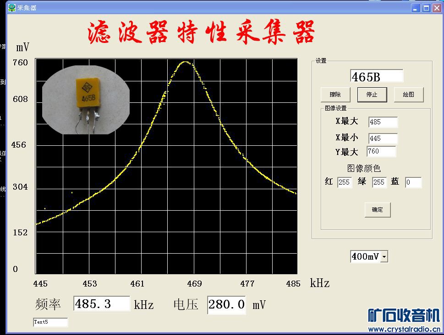444x335 pixels.
Task: Click the 465B name input field
Action: pos(377,76)
